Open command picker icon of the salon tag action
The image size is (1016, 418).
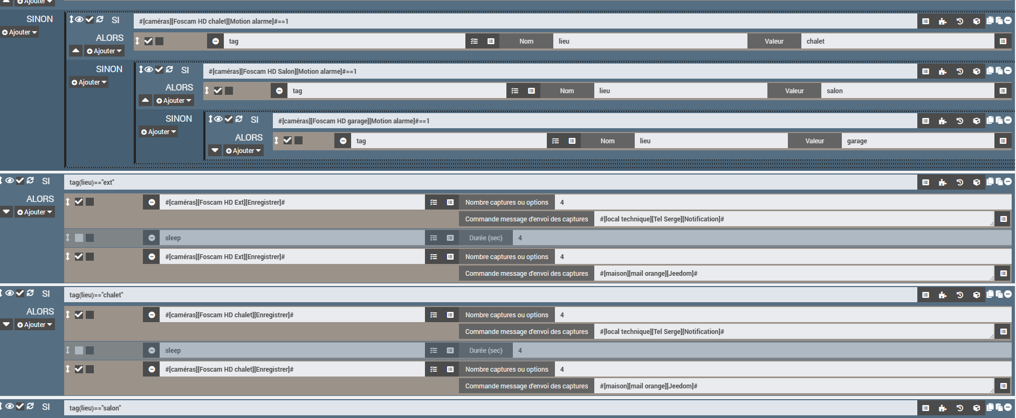click(532, 91)
